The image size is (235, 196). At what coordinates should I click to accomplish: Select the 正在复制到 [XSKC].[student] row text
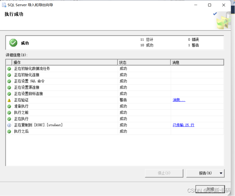pos(38,125)
